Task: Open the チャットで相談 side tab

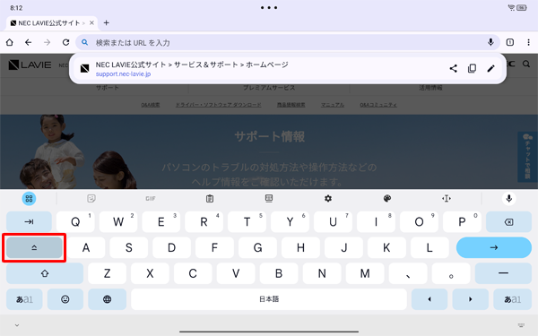Action: pos(527,157)
